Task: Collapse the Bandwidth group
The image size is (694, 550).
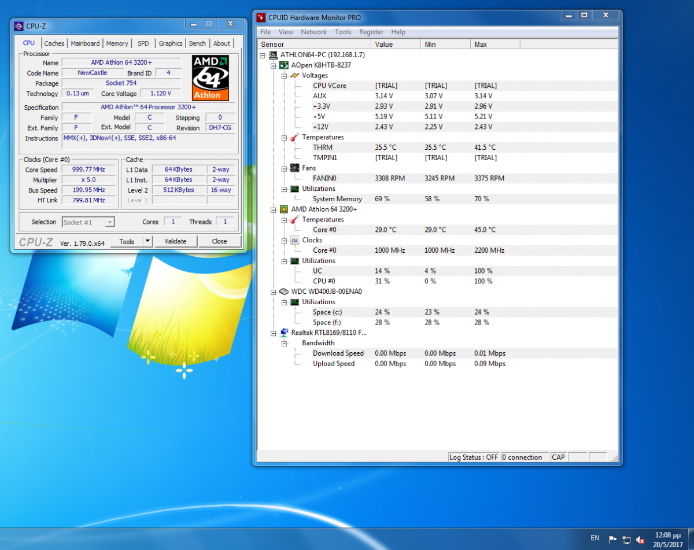Action: click(284, 343)
